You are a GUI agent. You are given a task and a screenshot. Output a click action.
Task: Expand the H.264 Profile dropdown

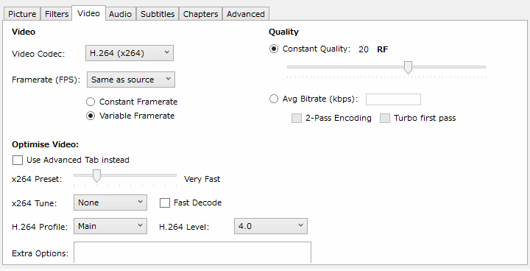[x=110, y=226]
